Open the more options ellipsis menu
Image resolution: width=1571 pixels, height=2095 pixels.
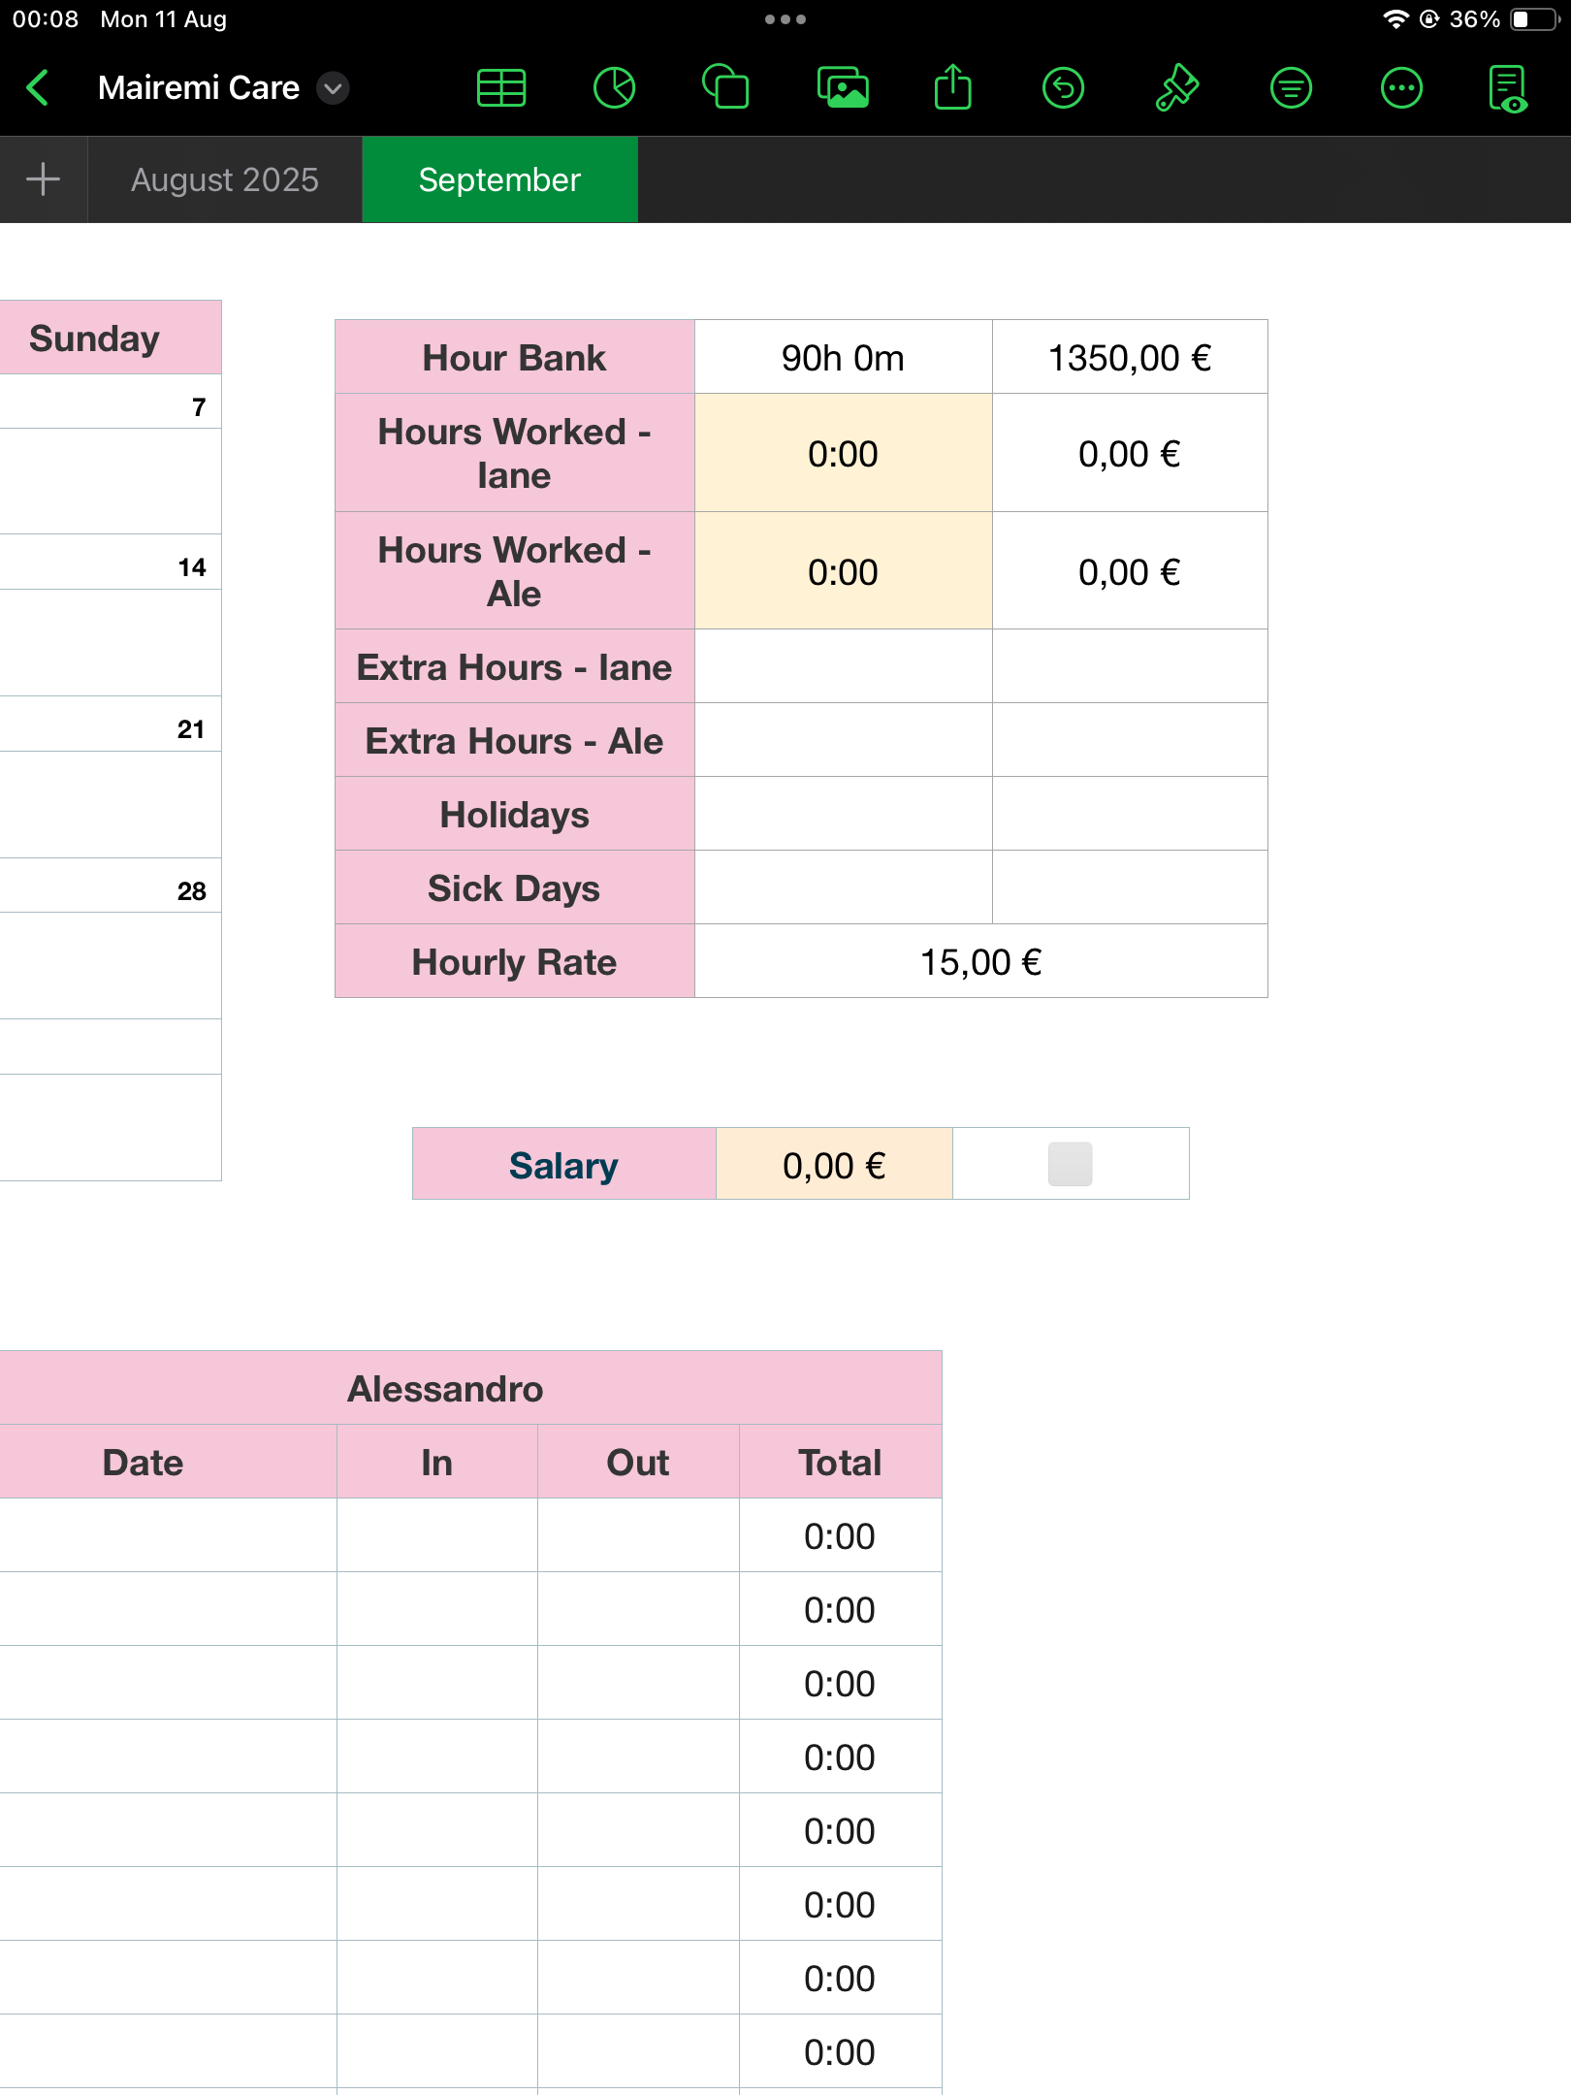click(x=1401, y=88)
